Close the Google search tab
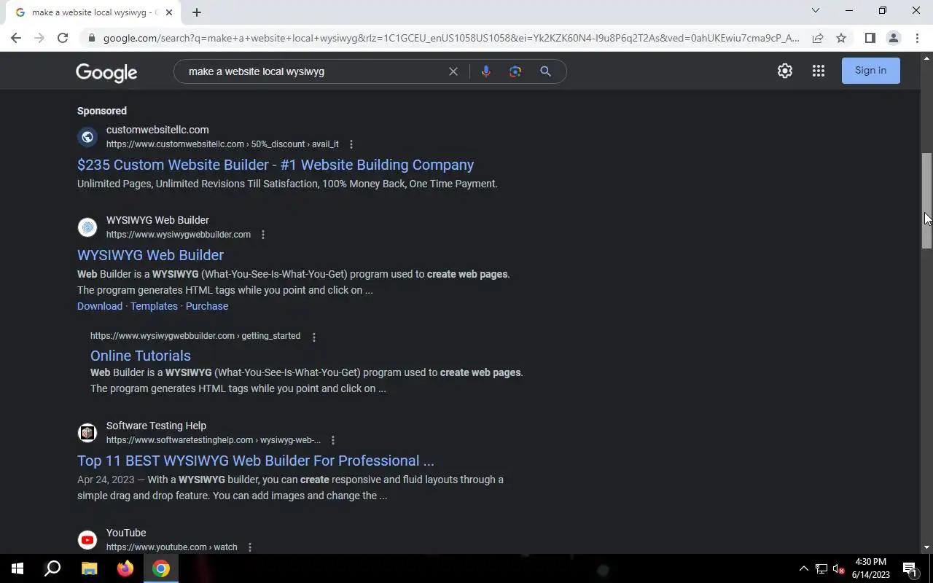Image resolution: width=933 pixels, height=583 pixels. click(x=169, y=12)
